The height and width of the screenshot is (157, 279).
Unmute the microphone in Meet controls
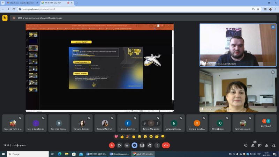point(112,145)
